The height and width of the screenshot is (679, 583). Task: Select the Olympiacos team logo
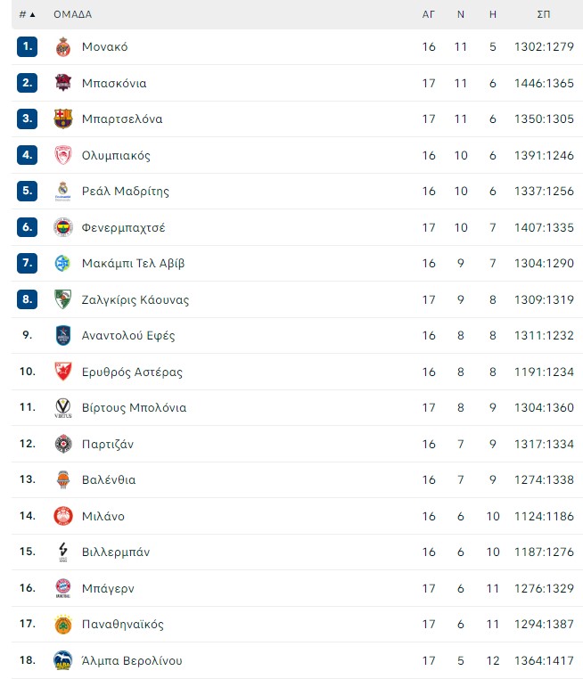[x=63, y=155]
